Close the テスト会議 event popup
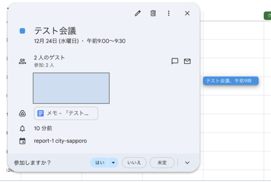Screen dimensions: 271x182 click(x=187, y=13)
